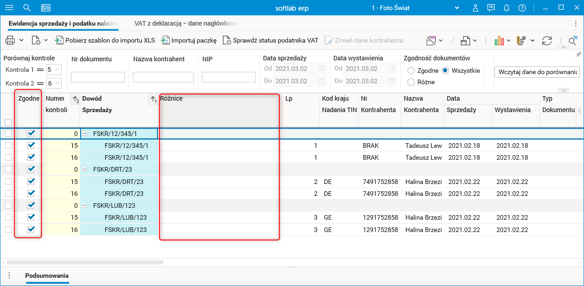This screenshot has height=286, width=584.
Task: Click the printer icon
Action: tap(10, 40)
